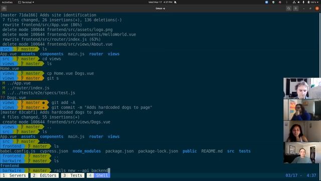
Task: Click the tmux date 03/17 in status bar
Action: point(291,175)
